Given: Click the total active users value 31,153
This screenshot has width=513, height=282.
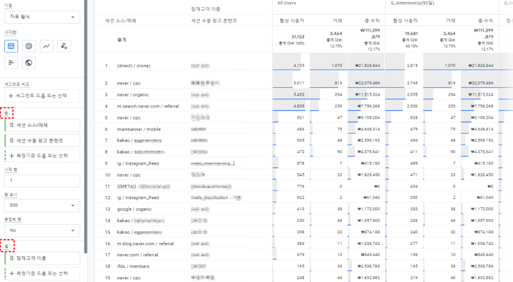Looking at the screenshot, I should (x=298, y=36).
